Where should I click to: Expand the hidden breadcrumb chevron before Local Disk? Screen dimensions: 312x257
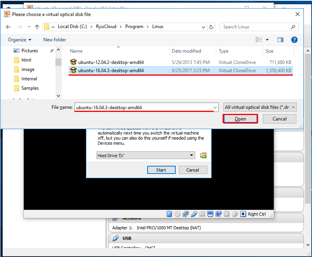pos(53,27)
